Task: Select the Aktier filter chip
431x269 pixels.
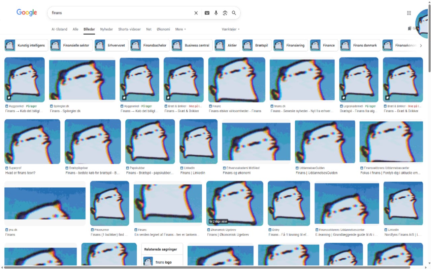Action: [x=227, y=45]
